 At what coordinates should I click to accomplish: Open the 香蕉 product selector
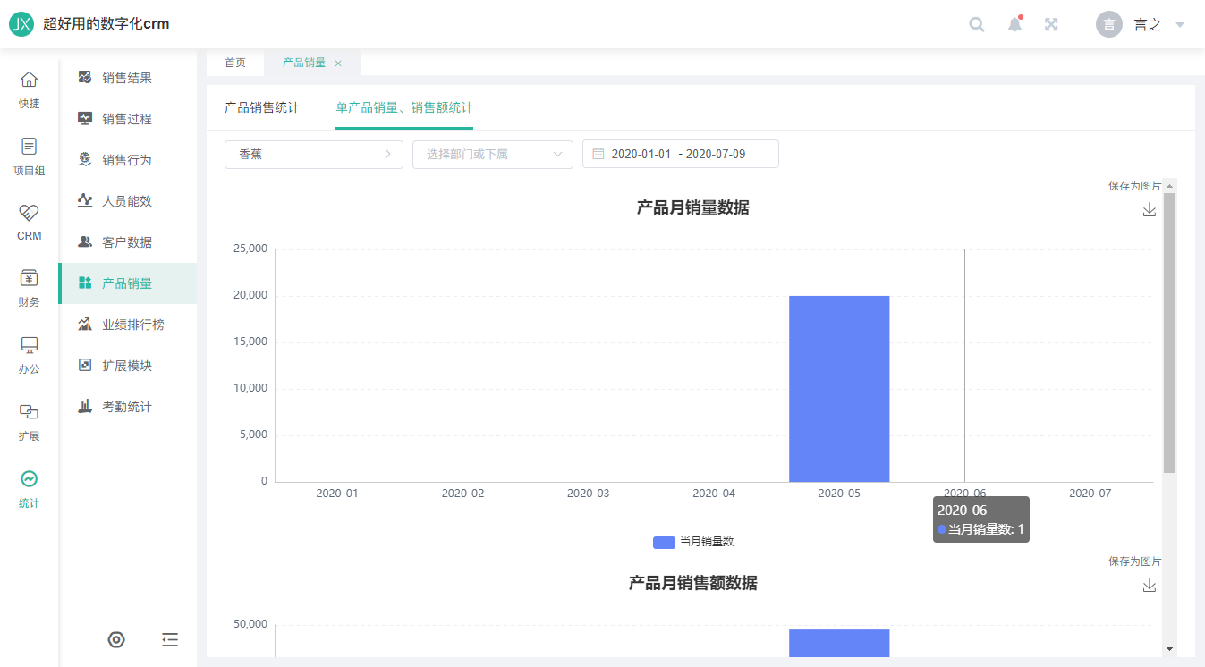click(313, 154)
